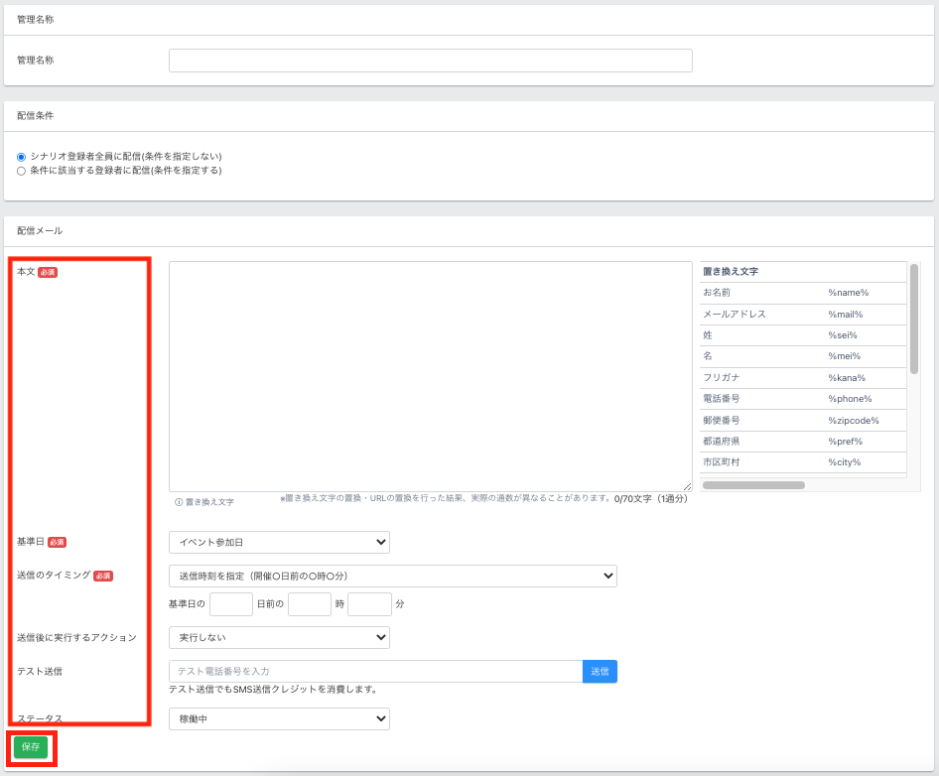
Task: Open the 送信後に実行するアクション dropdown
Action: click(x=279, y=637)
